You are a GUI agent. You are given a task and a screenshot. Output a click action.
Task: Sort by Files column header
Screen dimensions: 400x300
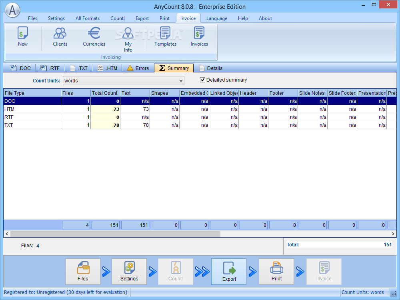tap(76, 93)
